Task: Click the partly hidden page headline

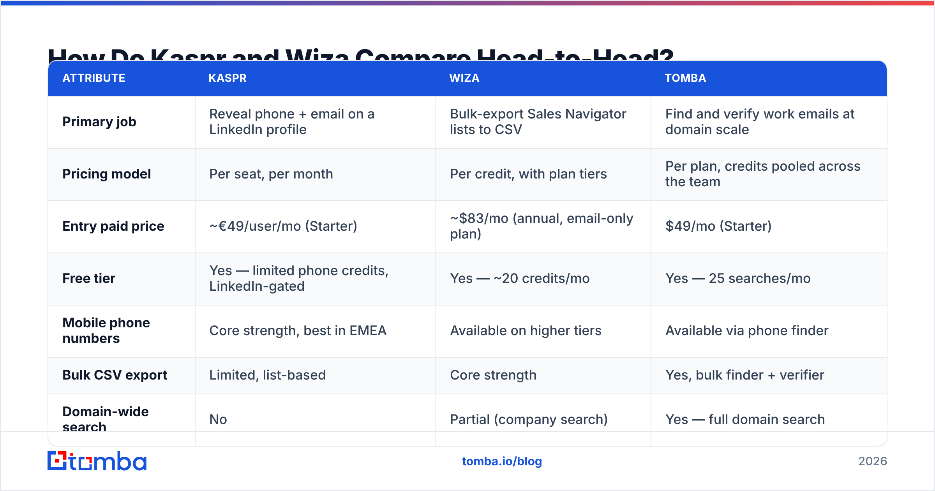Action: point(361,54)
